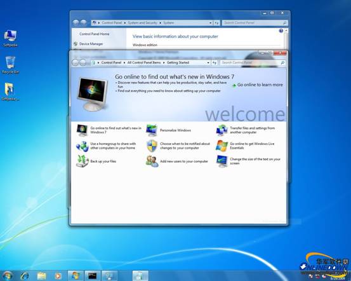Open Windows Explorer folder taskbar icon

pos(41,276)
